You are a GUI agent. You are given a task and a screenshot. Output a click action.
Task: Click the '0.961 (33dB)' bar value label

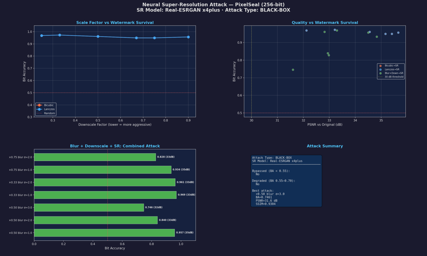pyautogui.click(x=185, y=182)
